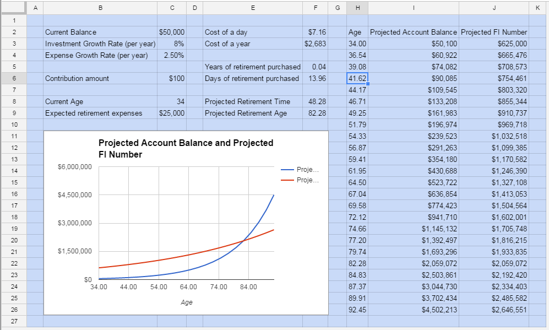Click the Investment Growth Rate label cell
Image resolution: width=549 pixels, height=330 pixels.
pyautogui.click(x=100, y=44)
